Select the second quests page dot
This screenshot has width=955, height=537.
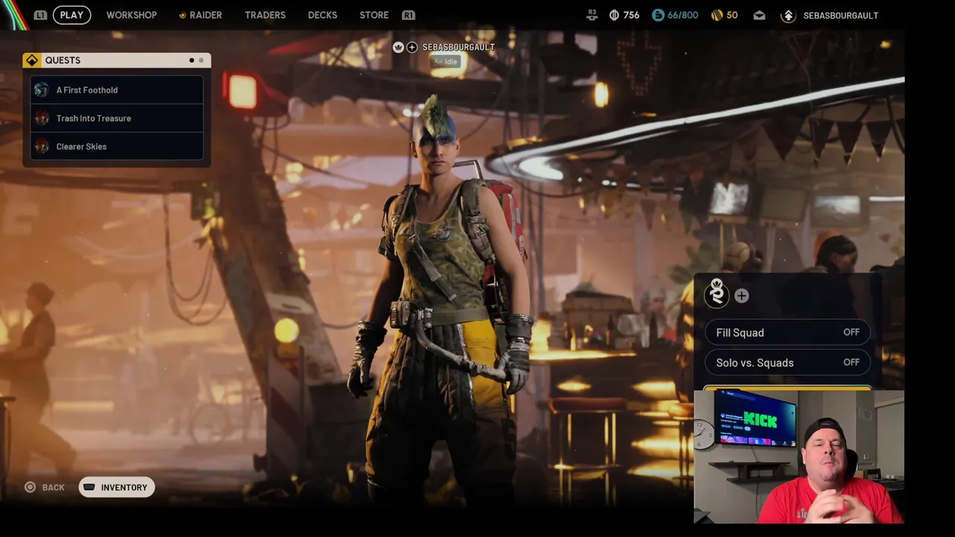click(201, 60)
